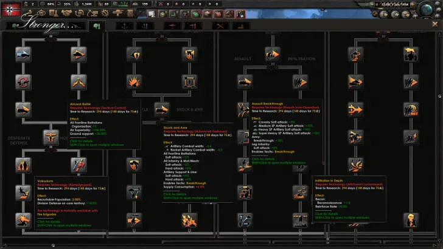Select the red circular arrows doctrine icon
Image resolution: width=443 pixels, height=249 pixels.
[23, 82]
